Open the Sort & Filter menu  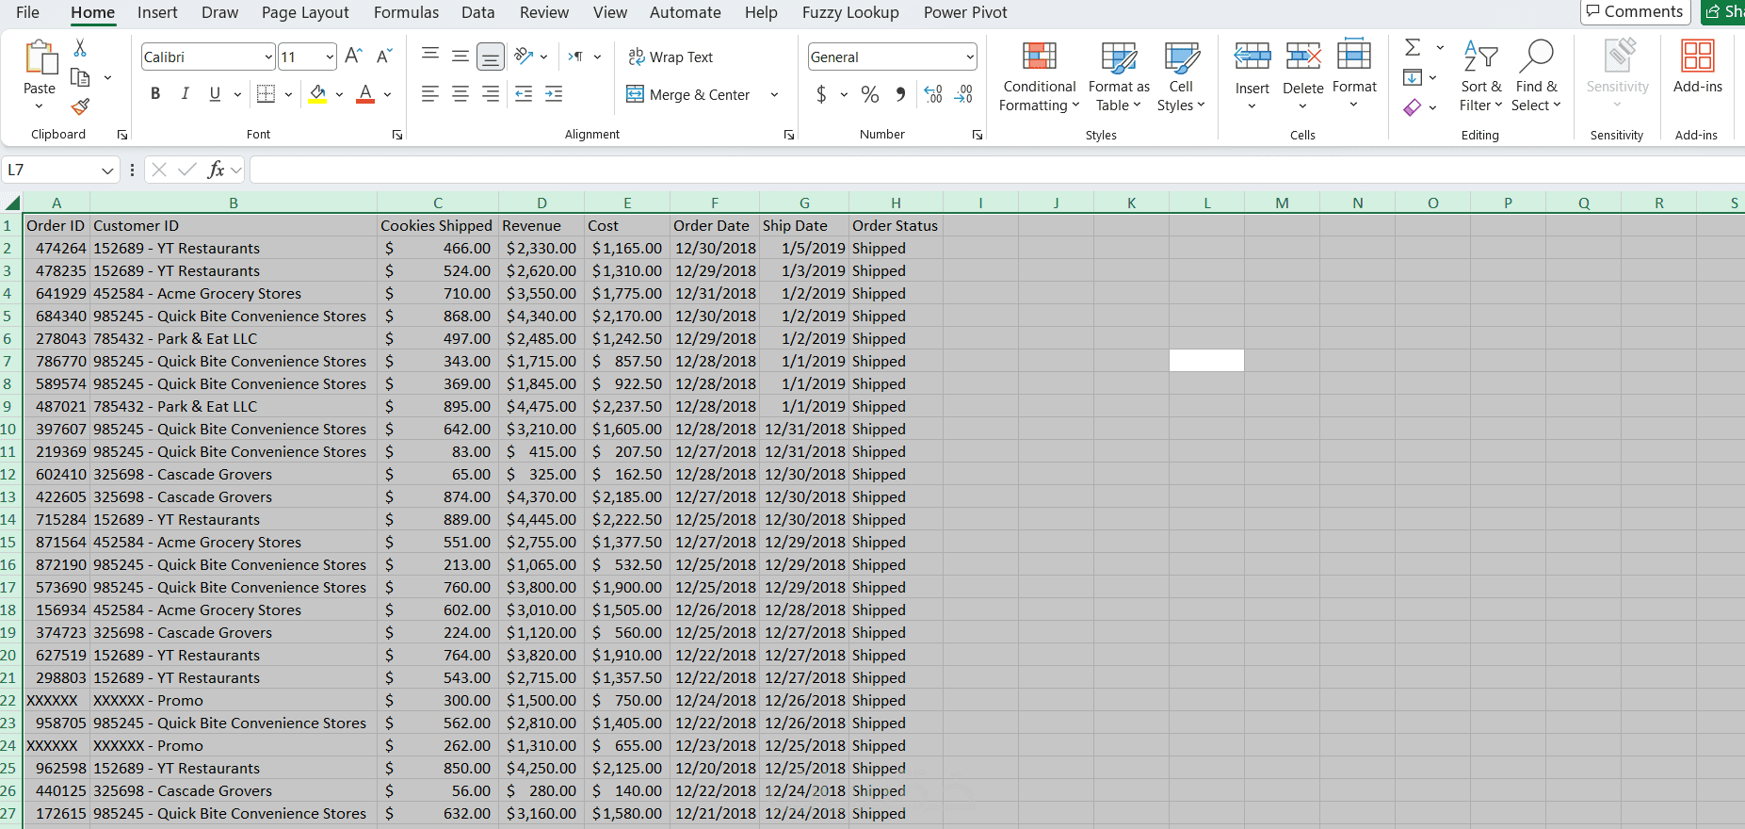[1481, 76]
